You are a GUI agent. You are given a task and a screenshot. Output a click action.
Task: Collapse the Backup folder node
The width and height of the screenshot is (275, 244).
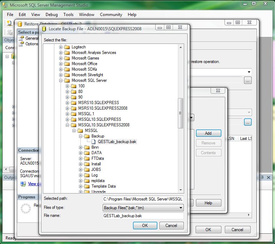[81, 136]
